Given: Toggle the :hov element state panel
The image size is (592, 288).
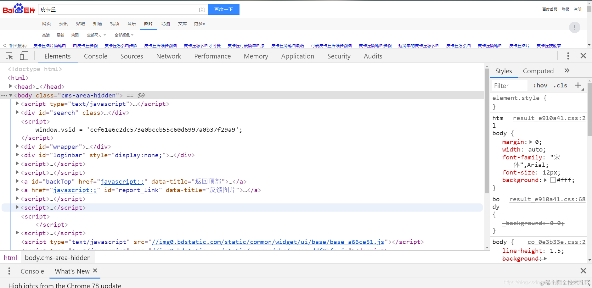Looking at the screenshot, I should pos(540,86).
